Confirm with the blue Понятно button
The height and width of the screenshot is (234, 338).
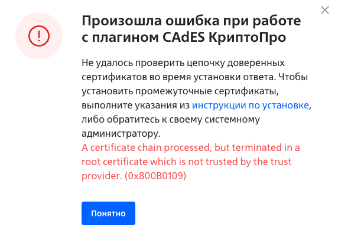108,213
